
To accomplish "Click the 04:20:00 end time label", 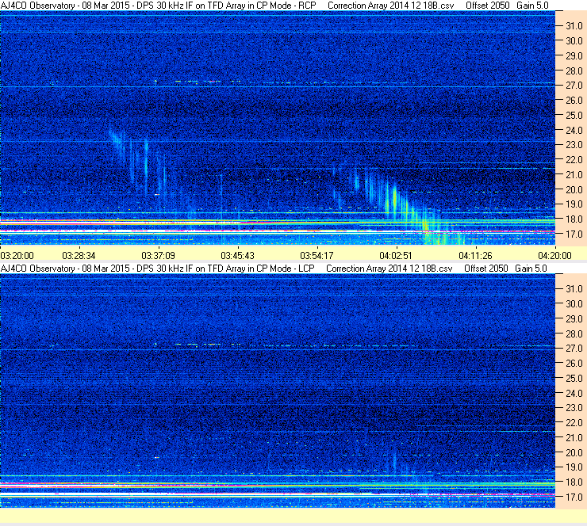I will pyautogui.click(x=554, y=255).
